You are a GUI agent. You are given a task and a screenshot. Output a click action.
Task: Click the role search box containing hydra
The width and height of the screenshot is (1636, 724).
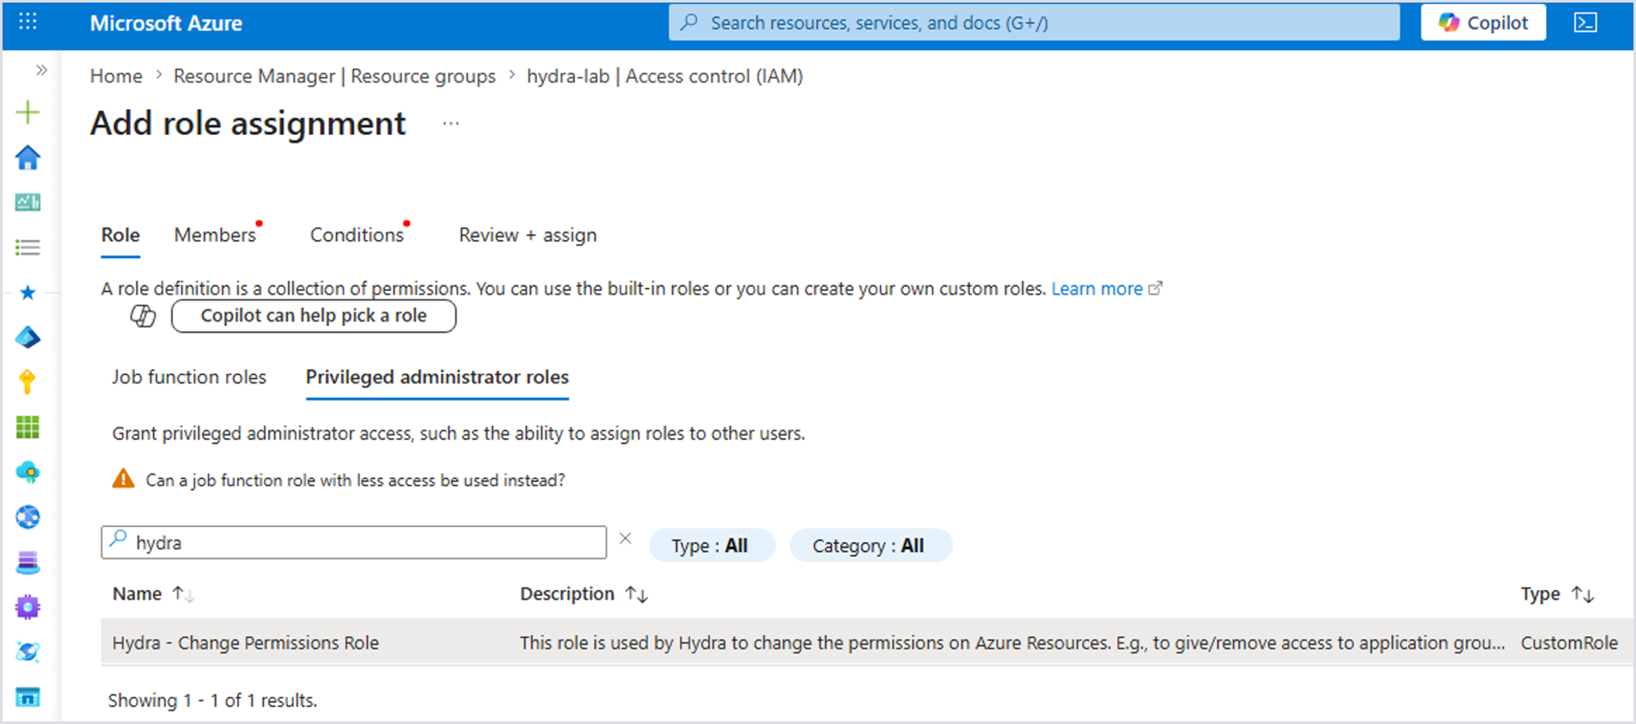tap(353, 542)
